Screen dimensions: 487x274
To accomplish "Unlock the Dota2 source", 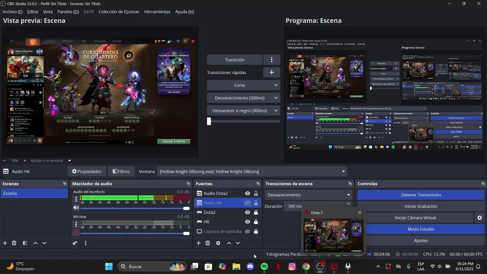I will 256,212.
